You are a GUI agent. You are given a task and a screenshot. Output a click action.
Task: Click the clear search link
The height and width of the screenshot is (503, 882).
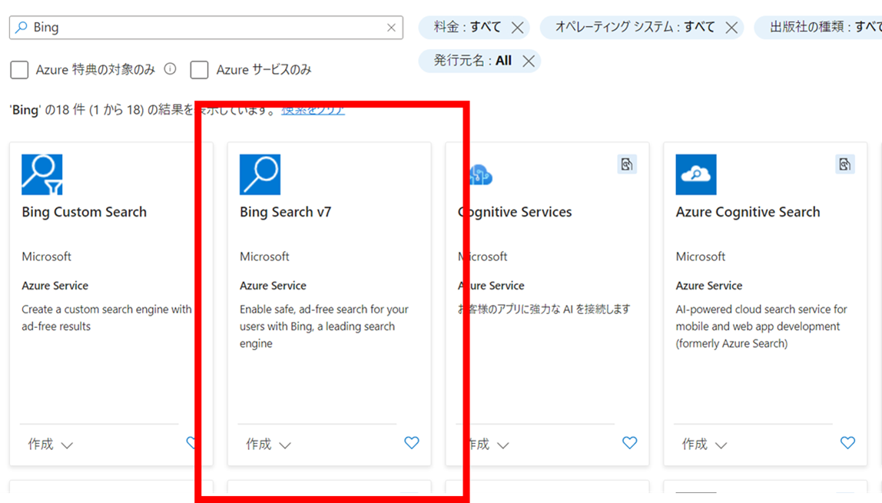pyautogui.click(x=313, y=110)
